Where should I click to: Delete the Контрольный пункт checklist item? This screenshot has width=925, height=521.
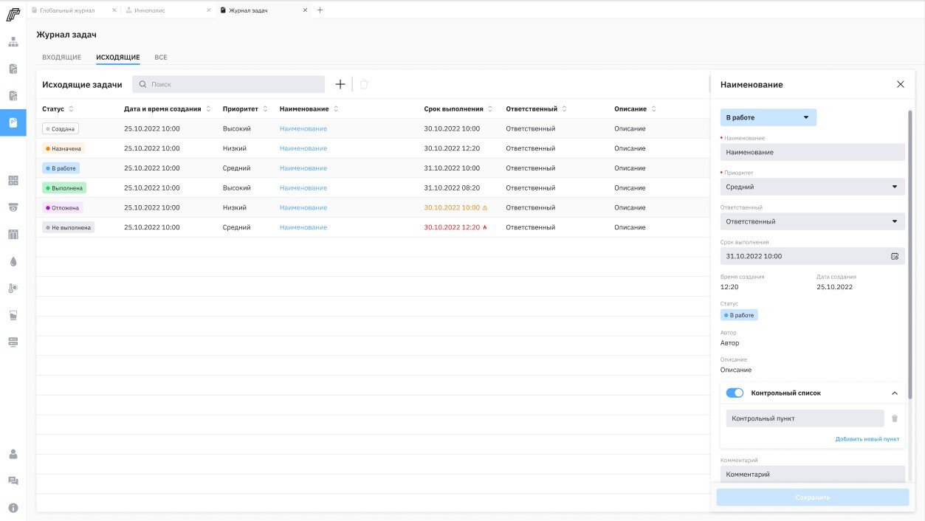[x=895, y=418]
